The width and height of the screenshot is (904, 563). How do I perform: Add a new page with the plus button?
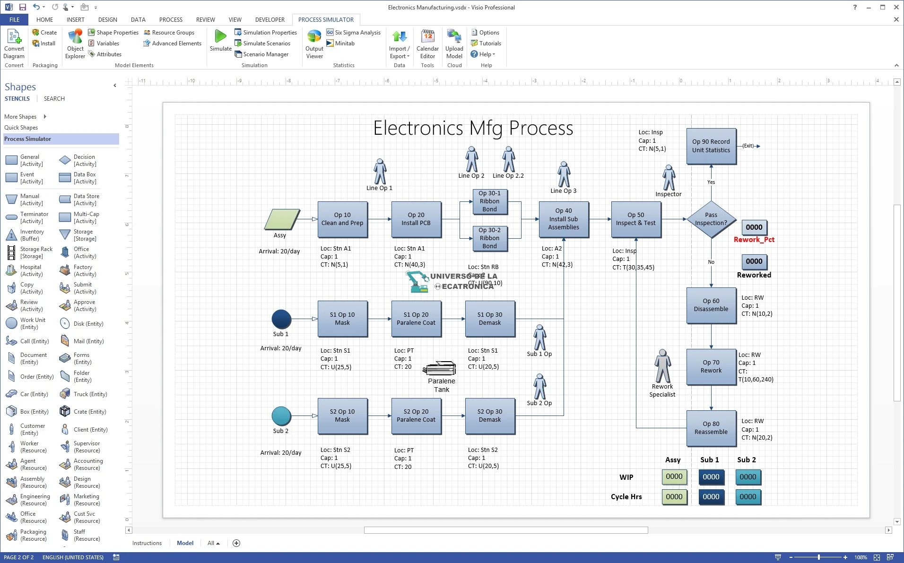tap(236, 543)
